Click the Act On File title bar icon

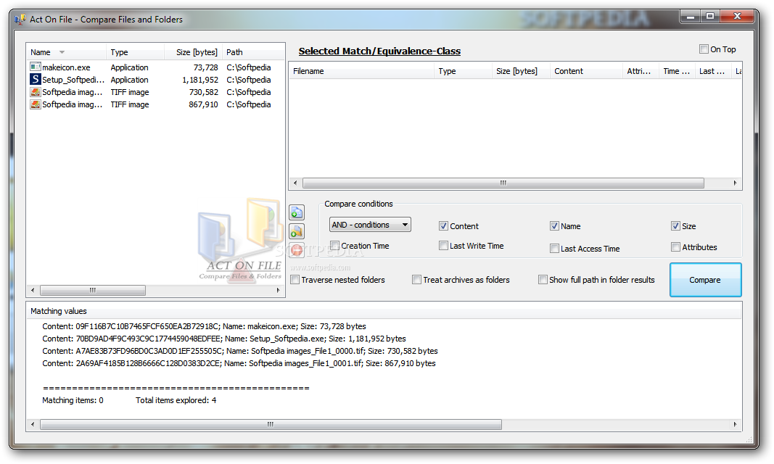click(20, 20)
